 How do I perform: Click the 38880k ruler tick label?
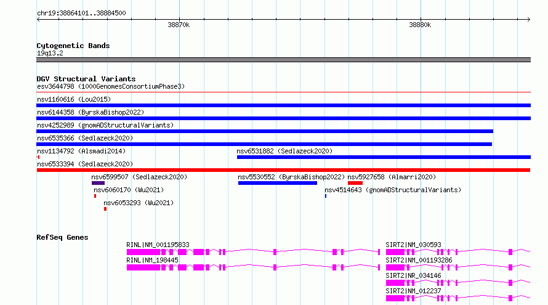tap(420, 25)
